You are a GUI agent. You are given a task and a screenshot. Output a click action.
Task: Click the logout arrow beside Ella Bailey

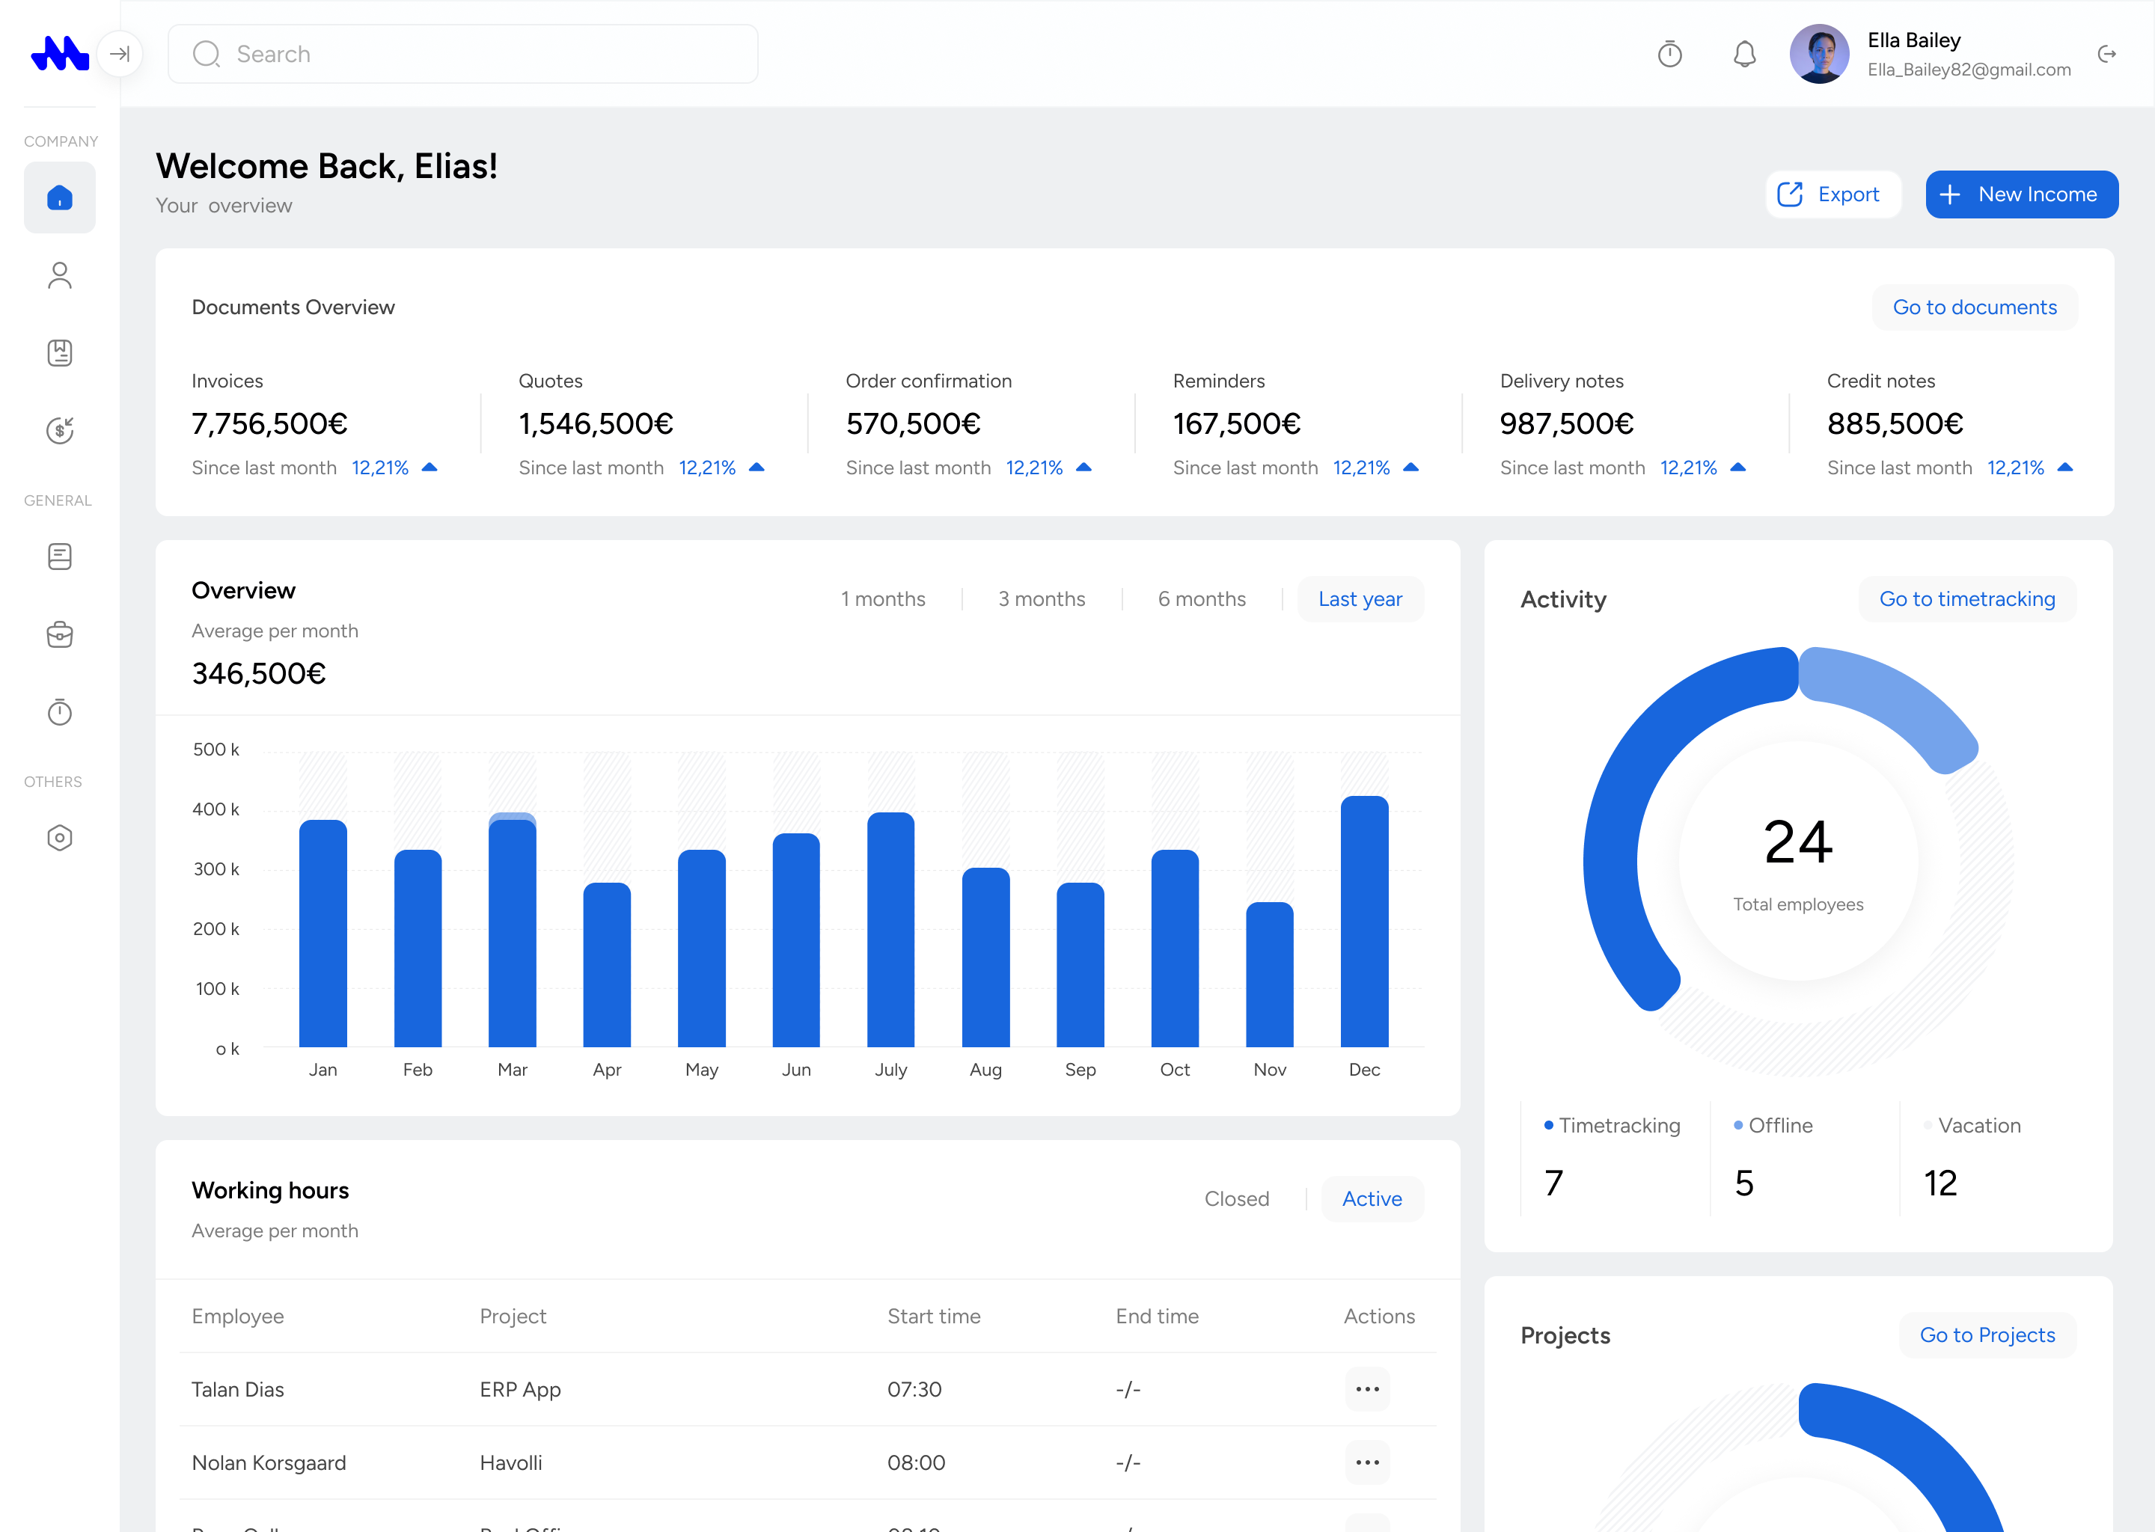[x=2109, y=54]
